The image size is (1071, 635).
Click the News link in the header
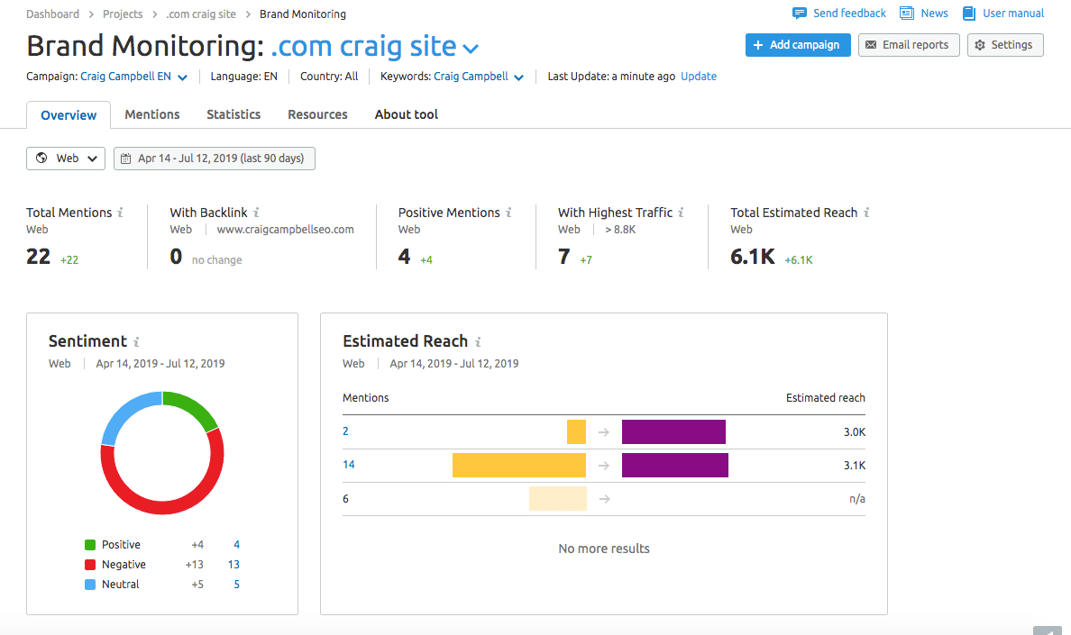(934, 13)
